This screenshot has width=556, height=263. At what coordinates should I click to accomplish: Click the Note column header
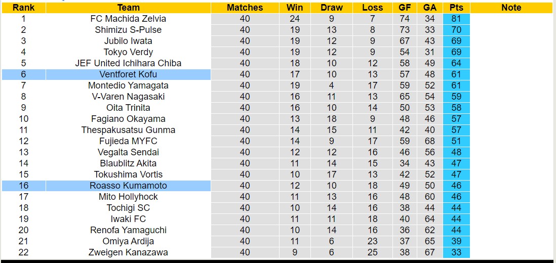coord(511,8)
